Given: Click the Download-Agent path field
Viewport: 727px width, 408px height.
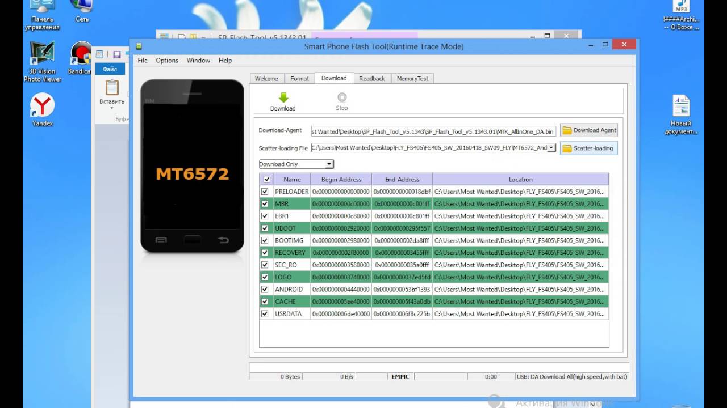Looking at the screenshot, I should (433, 131).
